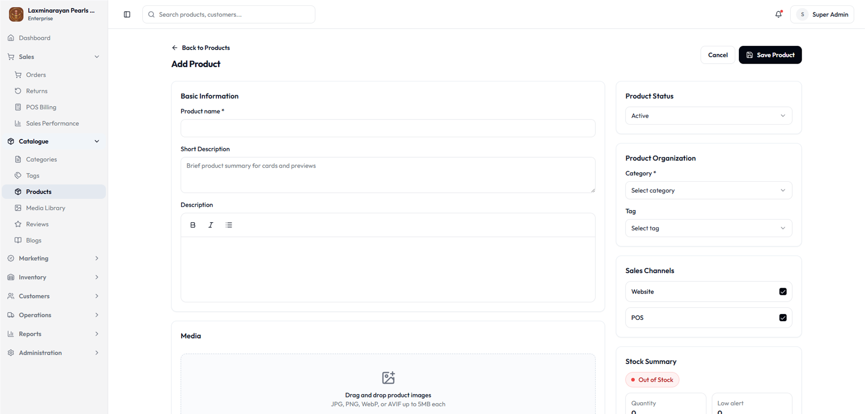This screenshot has height=414, width=865.
Task: Apply bold formatting in Description
Action: coord(193,225)
